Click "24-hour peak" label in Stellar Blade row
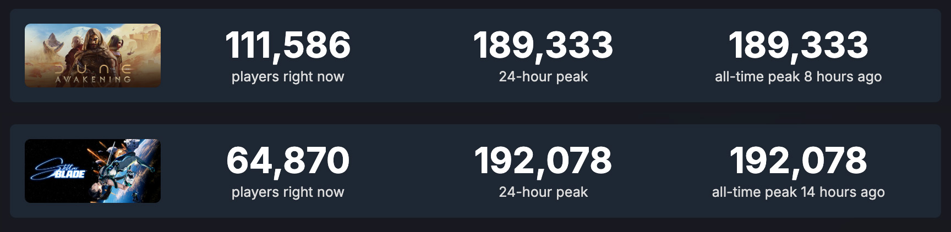This screenshot has width=951, height=232. tap(543, 192)
